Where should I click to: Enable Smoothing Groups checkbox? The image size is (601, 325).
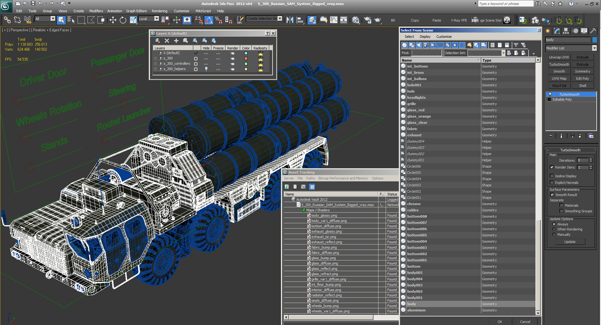point(562,211)
